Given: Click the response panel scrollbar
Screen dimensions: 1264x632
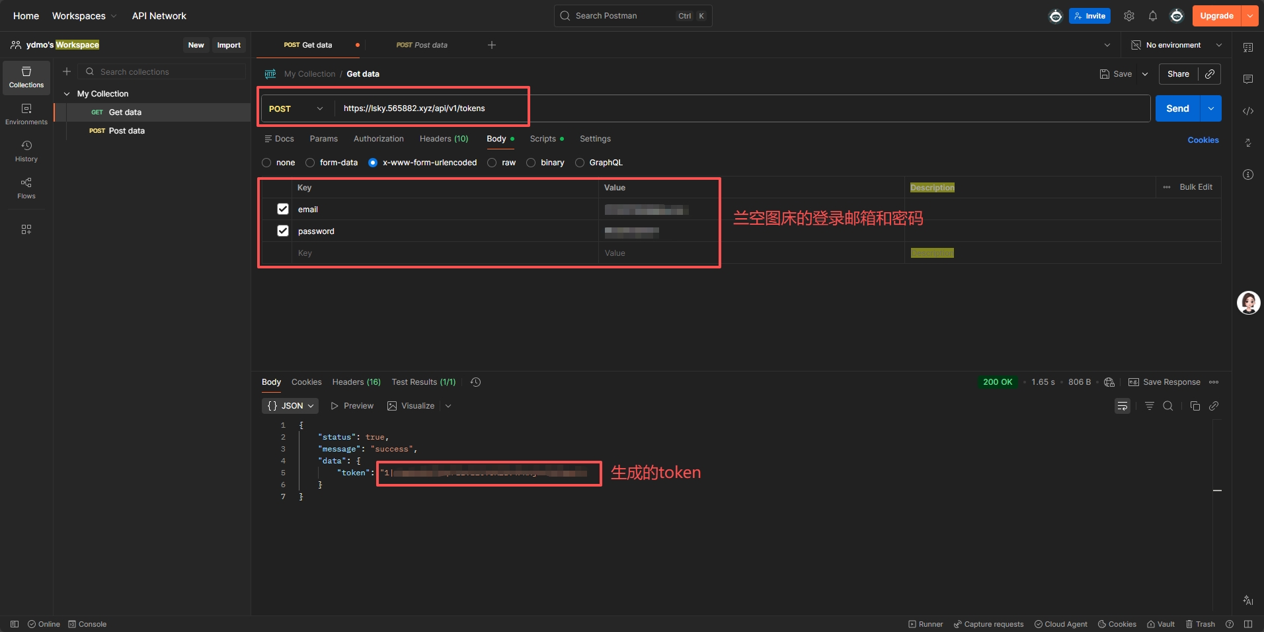Looking at the screenshot, I should pos(1217,491).
